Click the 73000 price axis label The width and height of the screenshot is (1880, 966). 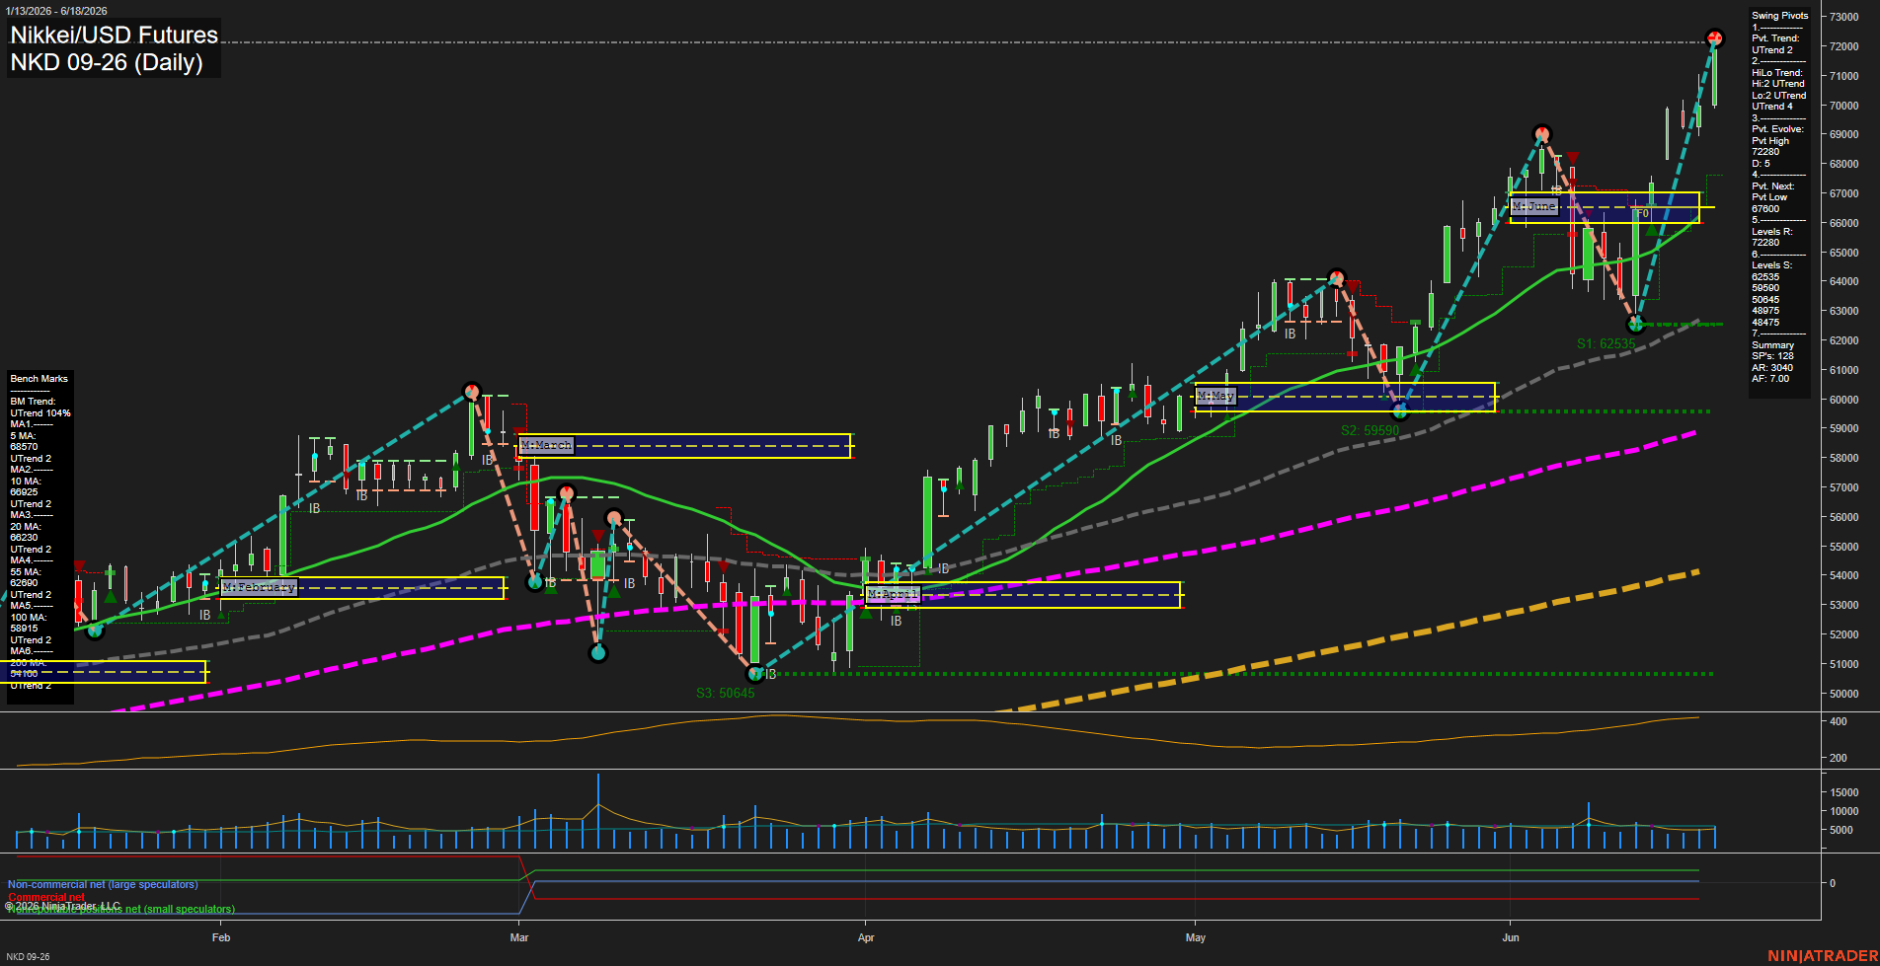pyautogui.click(x=1844, y=18)
